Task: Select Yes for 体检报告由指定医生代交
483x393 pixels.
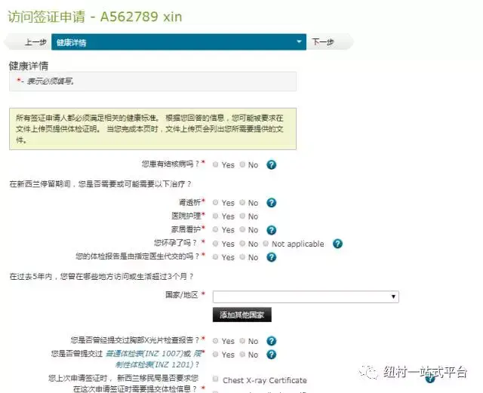Action: pos(216,257)
